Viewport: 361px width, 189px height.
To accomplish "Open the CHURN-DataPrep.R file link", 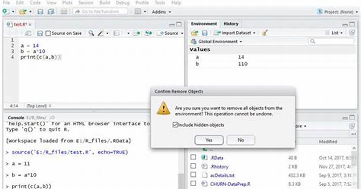I will coord(230,184).
